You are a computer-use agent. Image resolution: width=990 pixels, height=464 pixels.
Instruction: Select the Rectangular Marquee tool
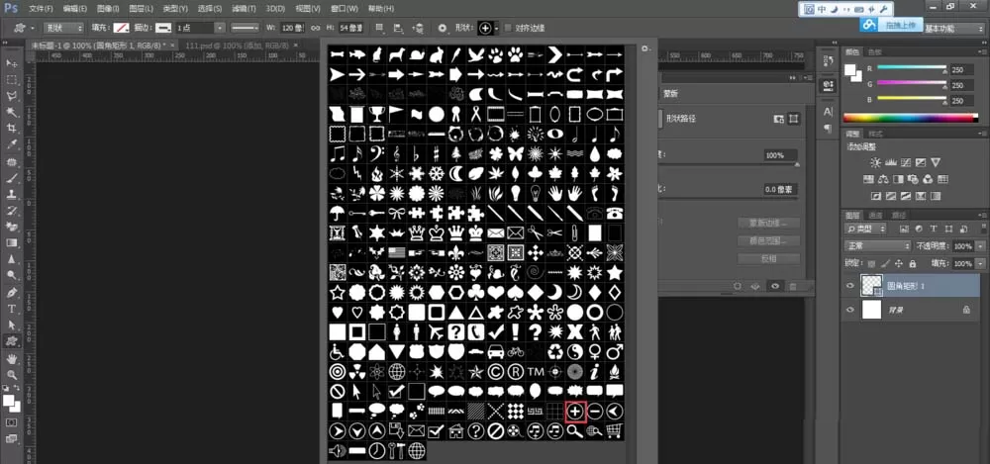click(x=11, y=79)
